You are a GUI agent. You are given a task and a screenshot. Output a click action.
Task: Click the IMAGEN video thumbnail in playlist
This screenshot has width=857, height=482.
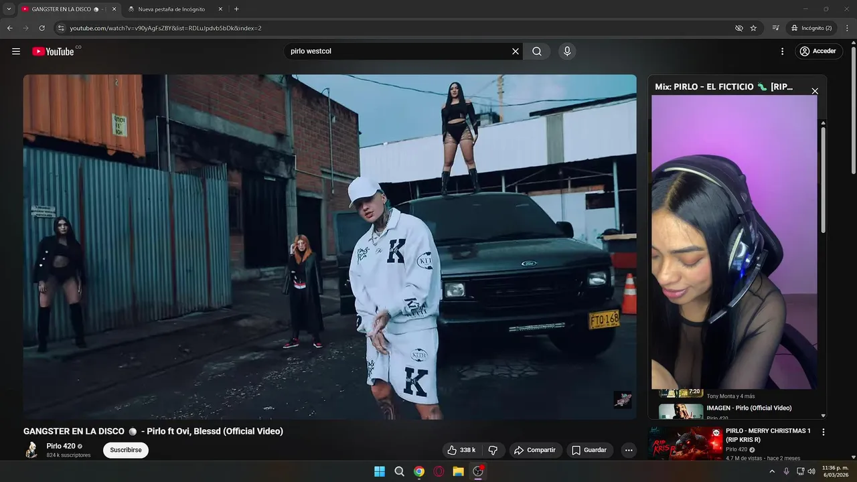tap(681, 411)
